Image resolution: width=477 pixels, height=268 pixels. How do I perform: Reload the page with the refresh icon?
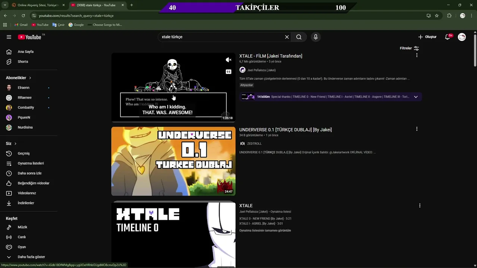(23, 16)
